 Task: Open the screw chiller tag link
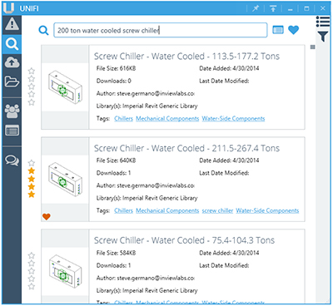(x=217, y=210)
